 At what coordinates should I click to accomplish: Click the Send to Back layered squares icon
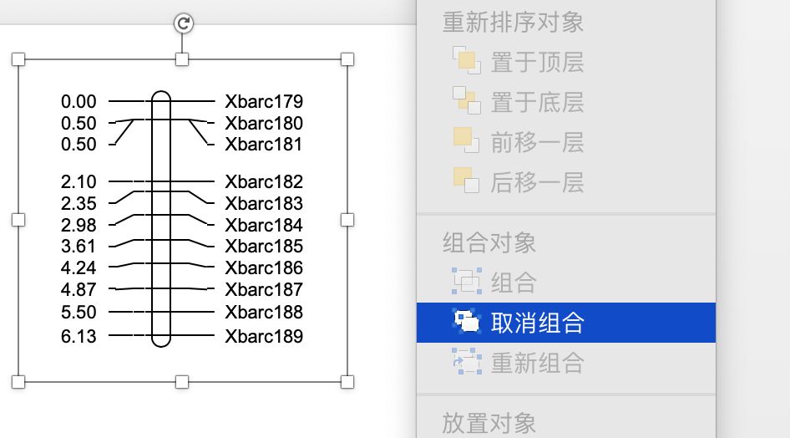[467, 100]
